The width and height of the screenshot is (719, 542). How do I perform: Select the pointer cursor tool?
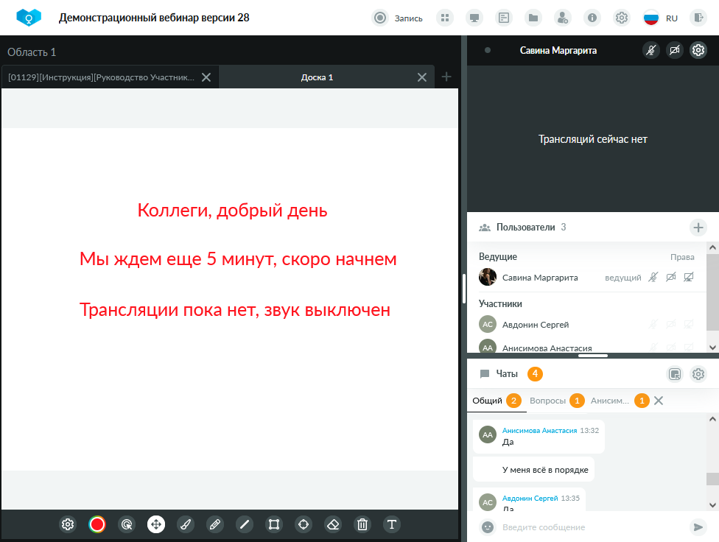click(127, 524)
